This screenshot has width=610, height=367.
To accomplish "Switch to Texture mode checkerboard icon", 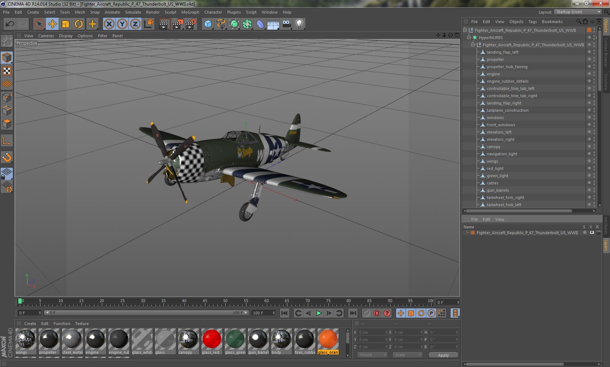I will point(7,71).
